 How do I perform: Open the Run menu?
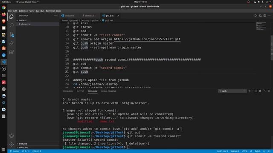(x=42, y=11)
